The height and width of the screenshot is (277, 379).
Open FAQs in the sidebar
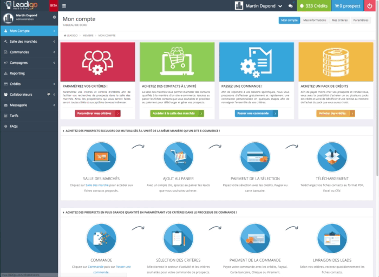tap(29, 126)
